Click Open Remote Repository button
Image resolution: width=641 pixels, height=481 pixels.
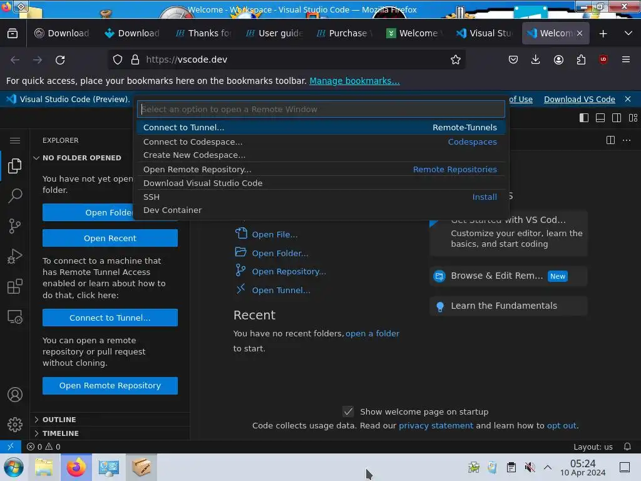click(110, 386)
